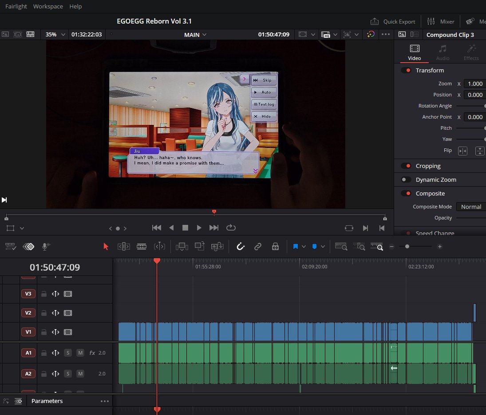This screenshot has width=486, height=415.
Task: Click the Zoom X value field
Action: click(x=475, y=84)
